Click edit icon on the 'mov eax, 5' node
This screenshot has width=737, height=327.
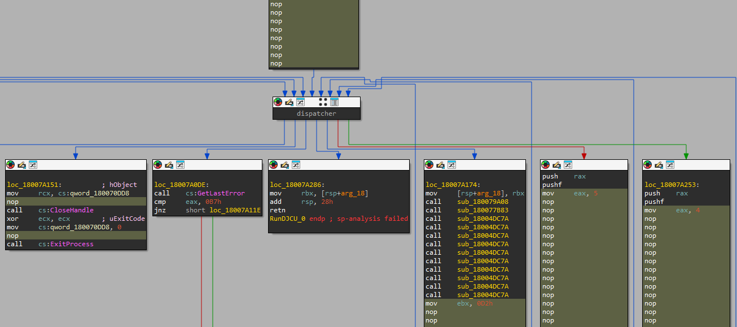point(556,165)
